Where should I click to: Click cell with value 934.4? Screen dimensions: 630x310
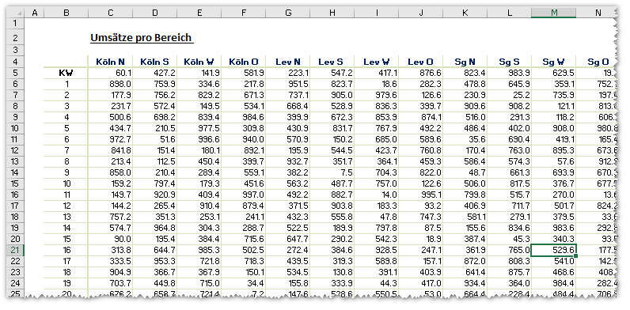[465, 283]
